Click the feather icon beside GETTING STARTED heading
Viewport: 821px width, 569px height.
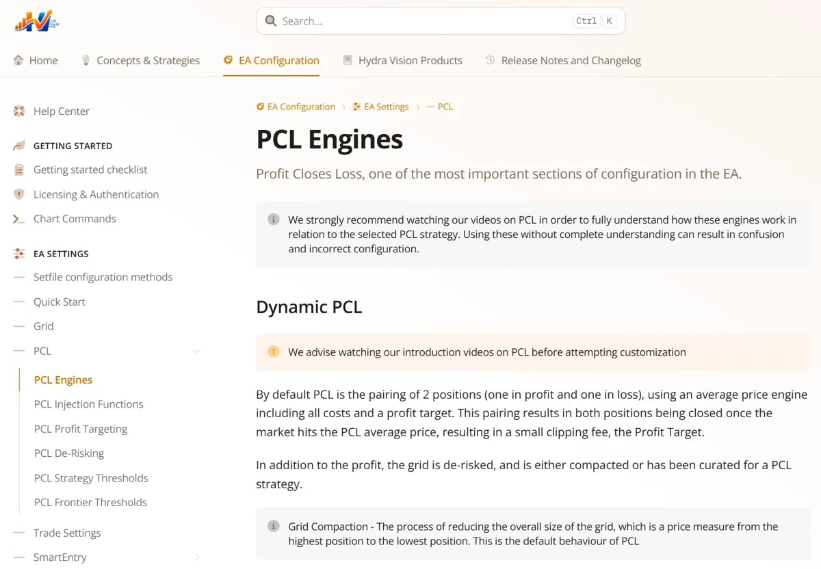[x=19, y=146]
